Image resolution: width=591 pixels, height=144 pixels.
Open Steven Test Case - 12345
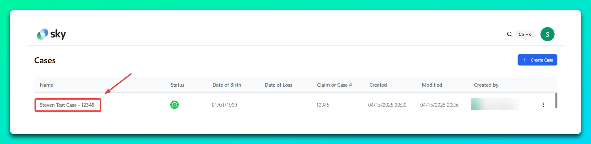click(67, 105)
